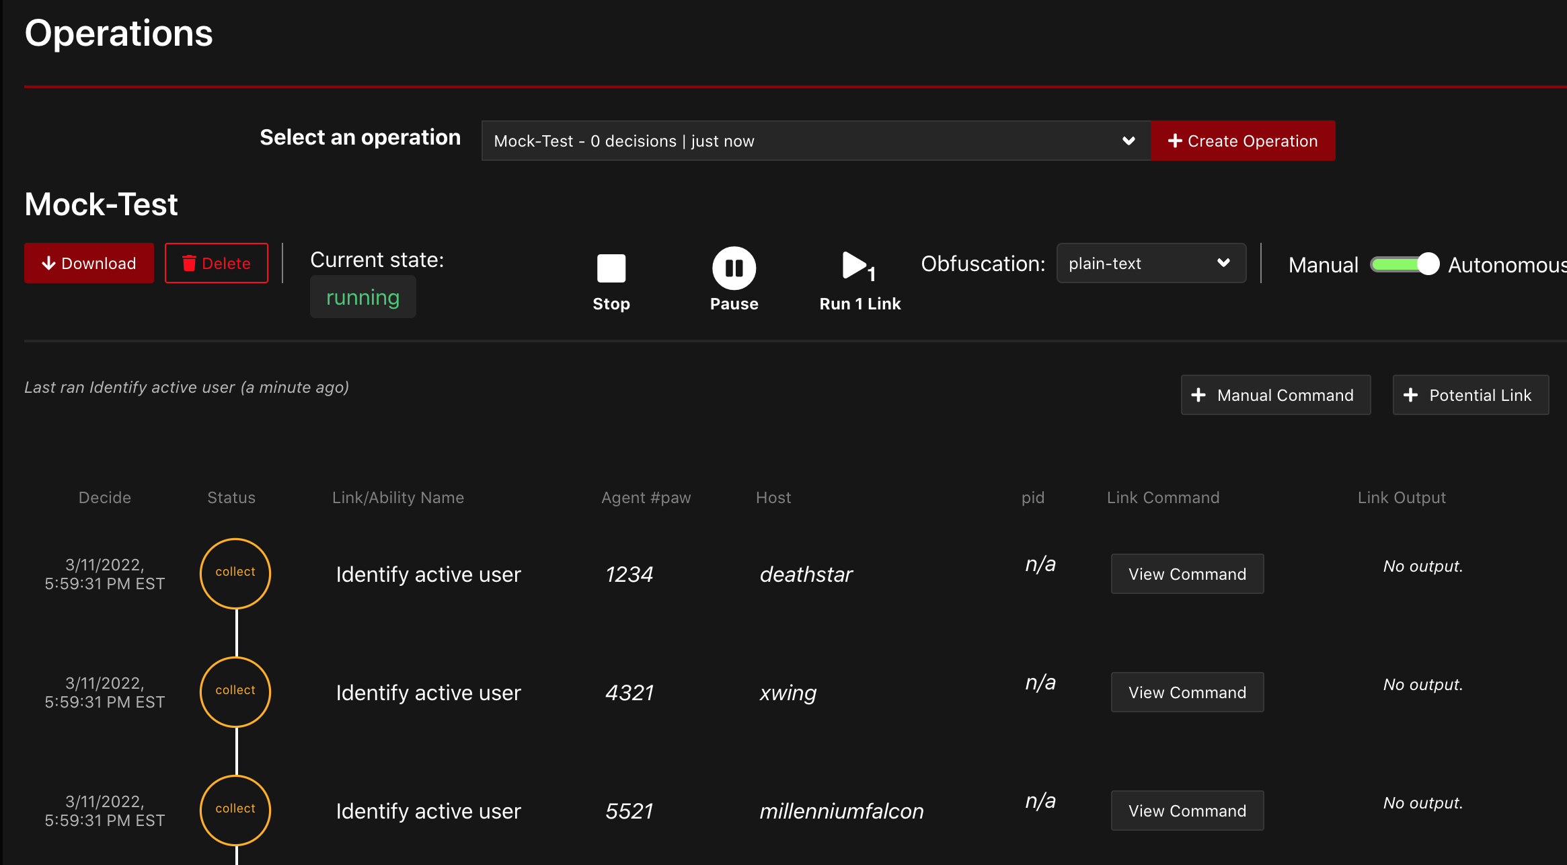
Task: Click collect status circle for deathstar
Action: [x=235, y=573]
